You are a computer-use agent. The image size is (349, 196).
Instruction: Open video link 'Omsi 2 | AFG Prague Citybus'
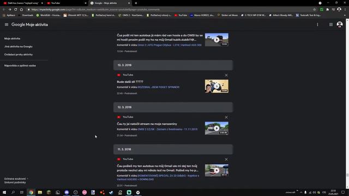coord(170,45)
